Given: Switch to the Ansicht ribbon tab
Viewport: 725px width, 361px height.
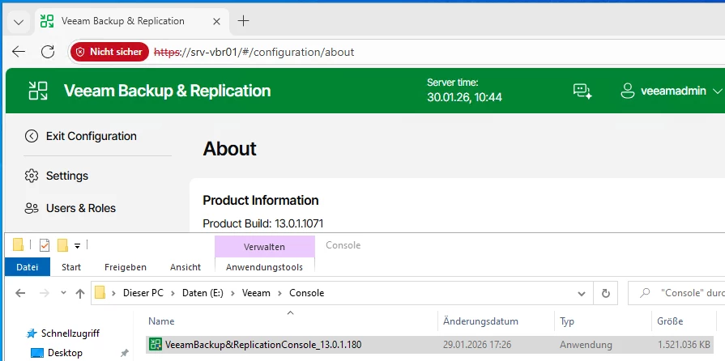Looking at the screenshot, I should coord(186,267).
